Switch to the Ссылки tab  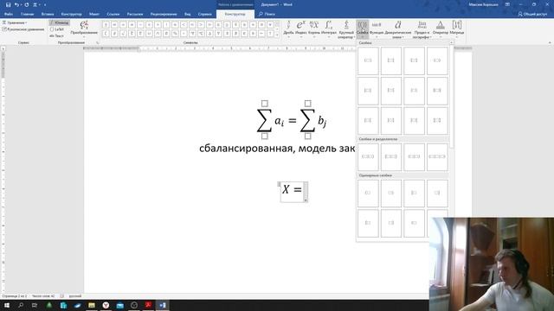[x=113, y=14]
